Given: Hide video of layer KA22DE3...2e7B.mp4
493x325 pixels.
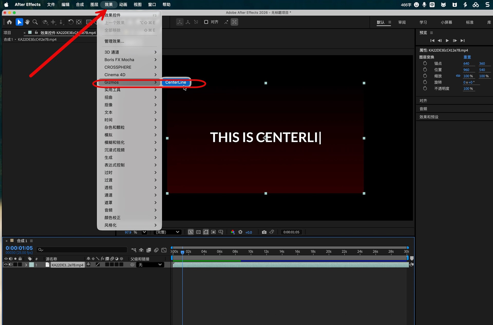Looking at the screenshot, I should tap(6, 264).
